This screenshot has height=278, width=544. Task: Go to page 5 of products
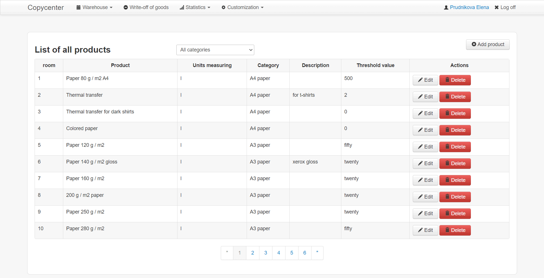coord(292,253)
